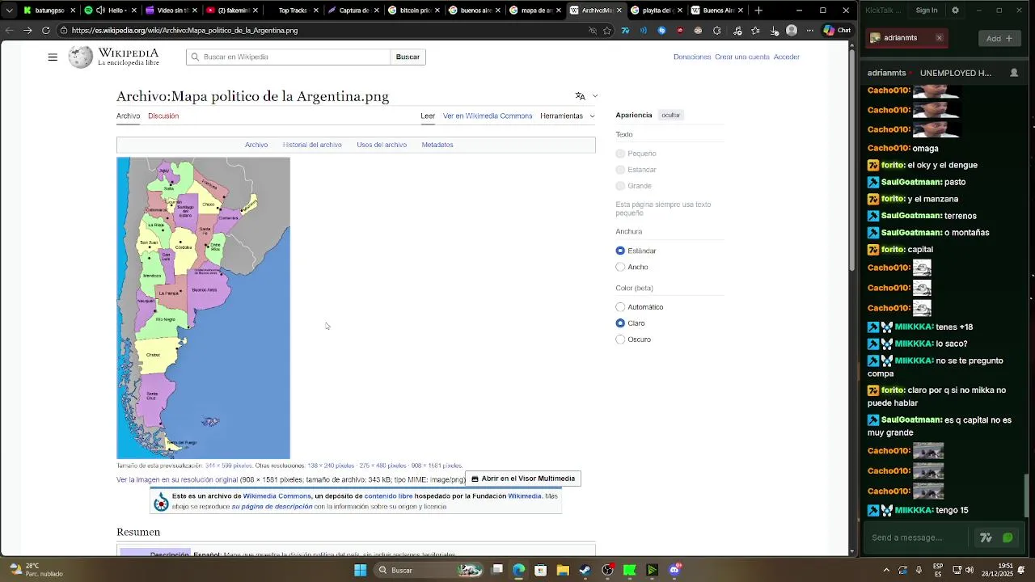The width and height of the screenshot is (1035, 582).
Task: Switch to Discusión tab
Action: click(163, 116)
